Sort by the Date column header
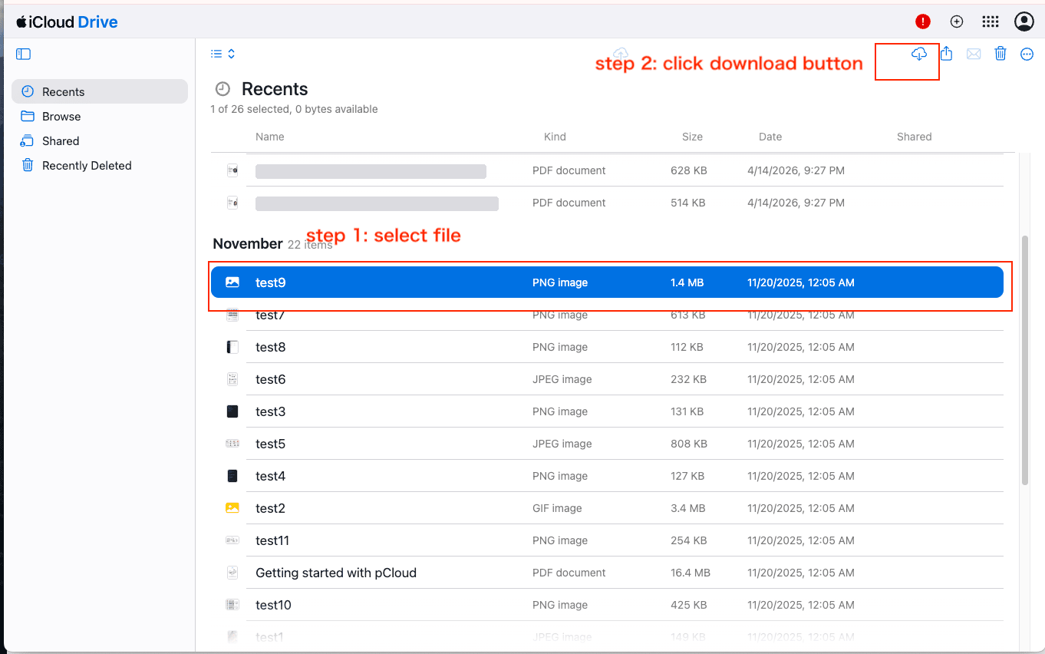 point(770,137)
